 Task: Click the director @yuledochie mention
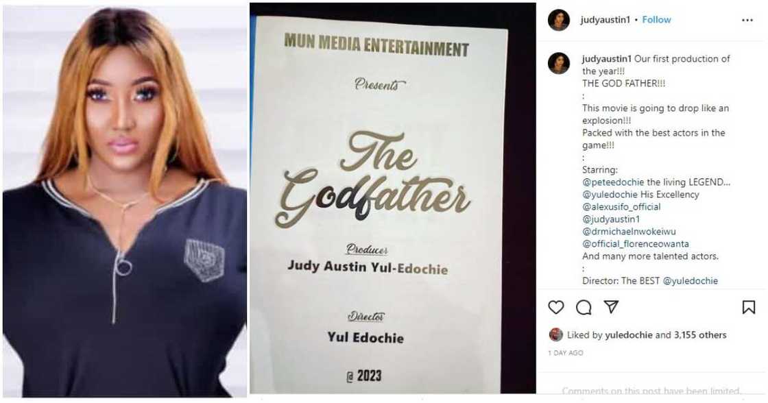[x=691, y=280]
